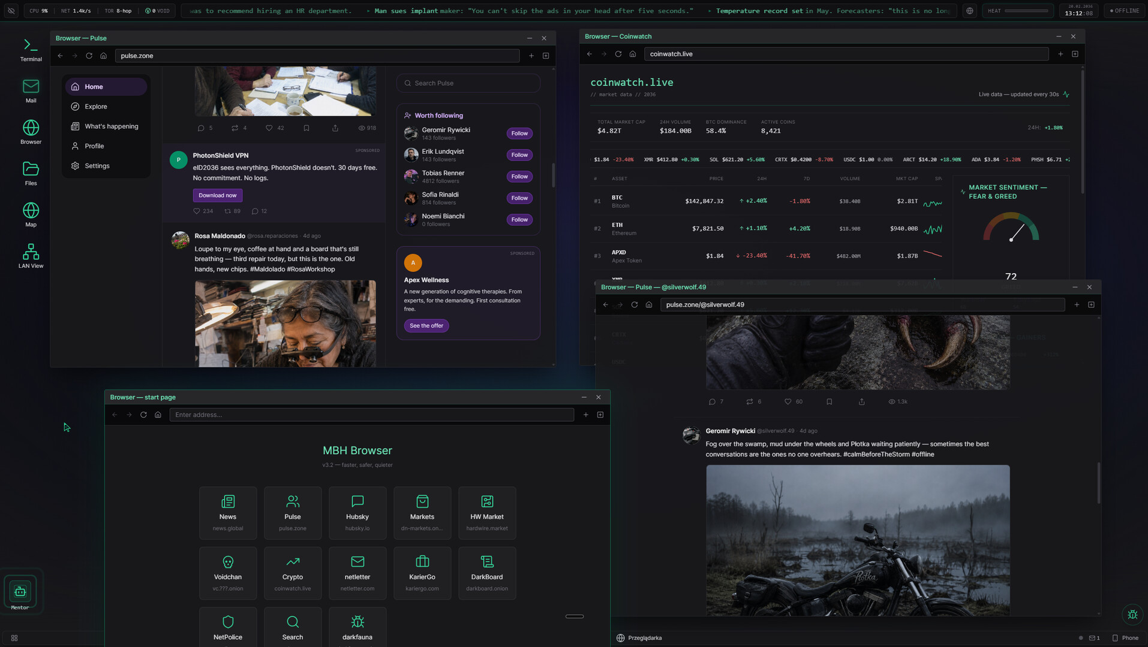The image size is (1148, 647).
Task: Open the Voidchan tile
Action: pos(228,573)
